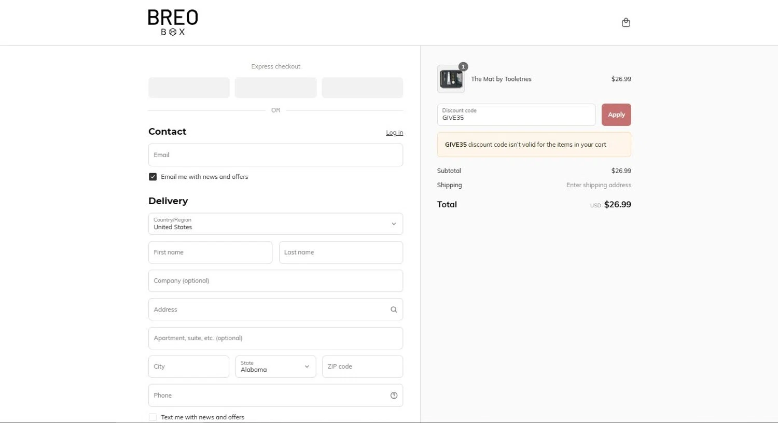The height and width of the screenshot is (423, 778).
Task: Focus the Last name field
Action: pos(341,252)
